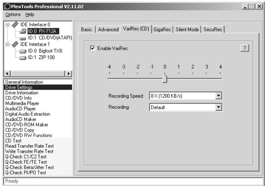Open CD/DVD Copy
This screenshot has height=186, width=265.
pos(38,130)
